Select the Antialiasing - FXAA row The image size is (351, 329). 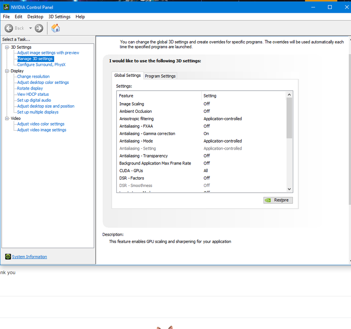(201, 126)
